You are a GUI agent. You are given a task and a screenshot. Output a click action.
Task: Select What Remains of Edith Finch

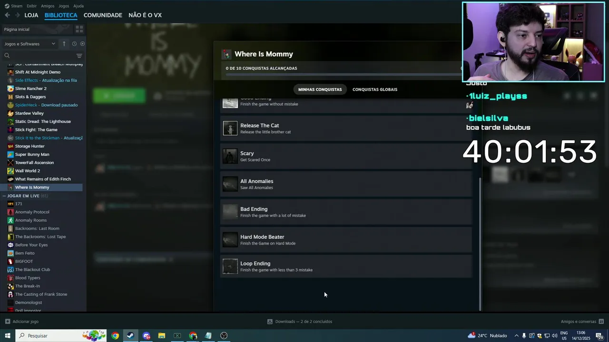click(42, 179)
